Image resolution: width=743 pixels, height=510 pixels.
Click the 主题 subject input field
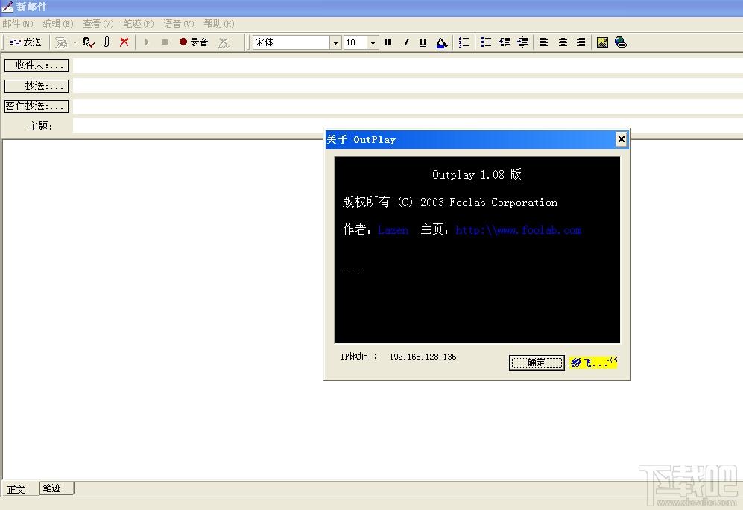[x=408, y=126]
